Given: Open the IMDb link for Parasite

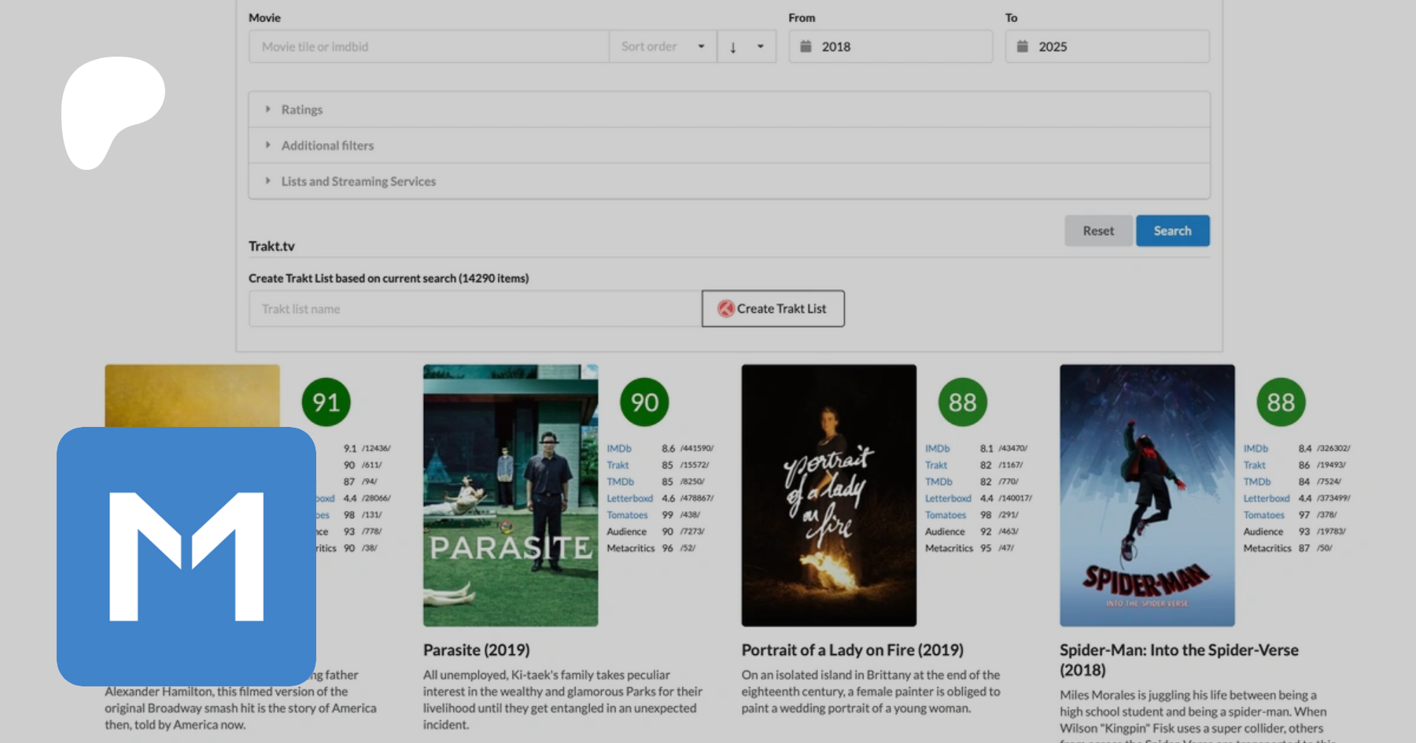Looking at the screenshot, I should click(619, 449).
